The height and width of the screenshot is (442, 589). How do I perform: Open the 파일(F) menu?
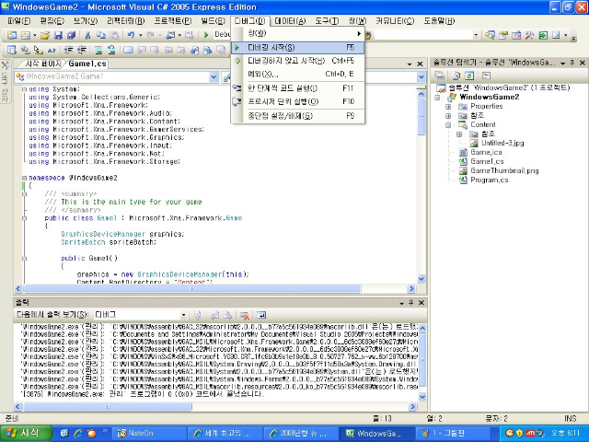tap(18, 20)
